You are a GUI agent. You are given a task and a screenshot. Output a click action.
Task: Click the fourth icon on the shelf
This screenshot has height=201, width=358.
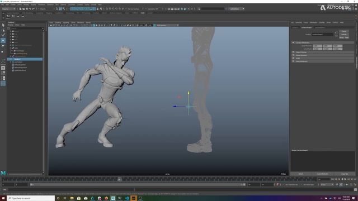pyautogui.click(x=23, y=16)
